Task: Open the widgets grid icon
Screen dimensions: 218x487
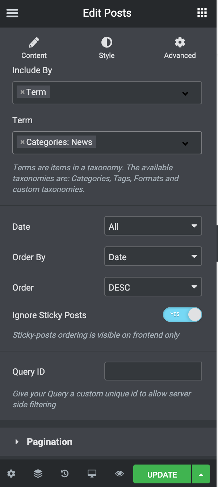Action: pos(202,13)
